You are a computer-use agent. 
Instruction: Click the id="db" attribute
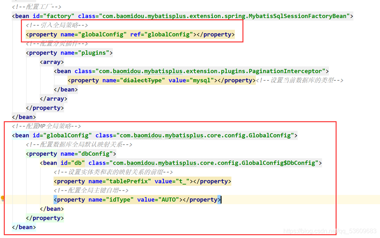(73, 163)
